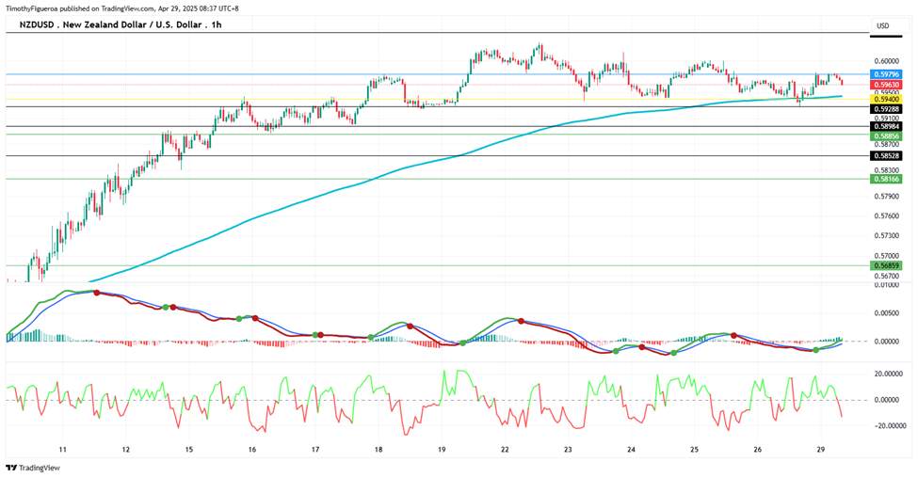Screen dimensions: 918x478
Task: Click the first red MACD crossover dot
Action: click(x=97, y=292)
